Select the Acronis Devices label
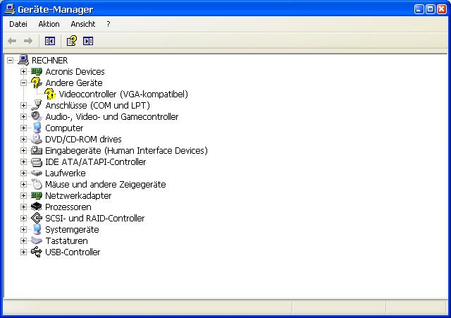Viewport: 451px width, 318px height. (75, 72)
